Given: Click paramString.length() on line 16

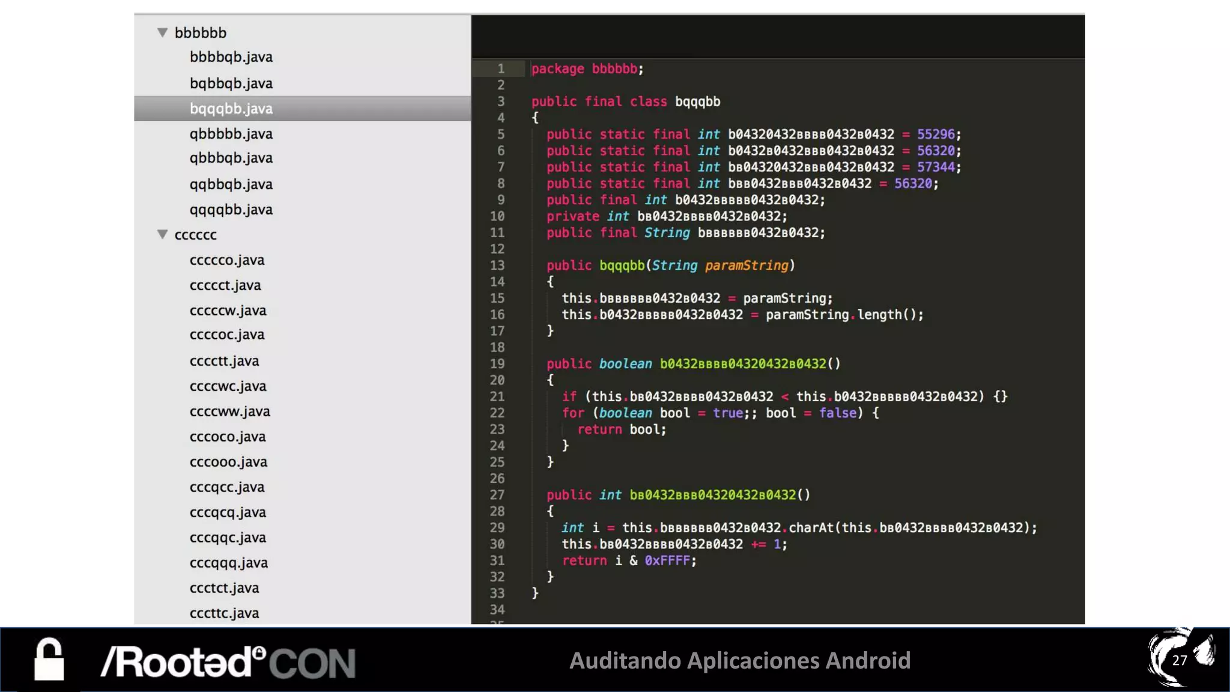Looking at the screenshot, I should 841,314.
